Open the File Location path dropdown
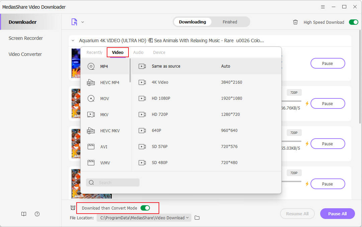 [144, 218]
